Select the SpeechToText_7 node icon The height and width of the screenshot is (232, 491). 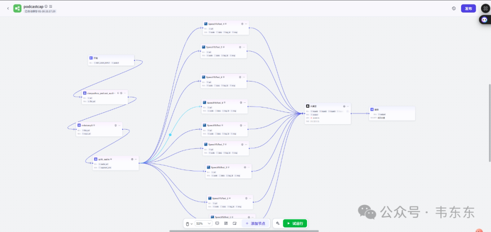[x=206, y=145]
